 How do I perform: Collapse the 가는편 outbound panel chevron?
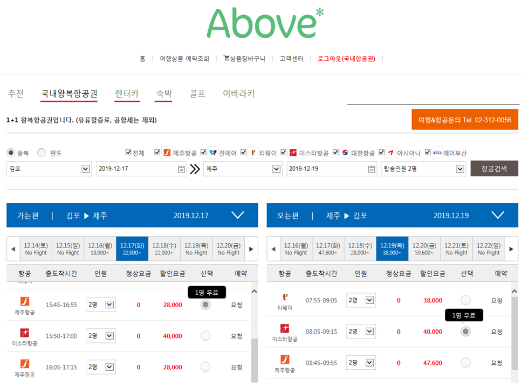(x=238, y=215)
